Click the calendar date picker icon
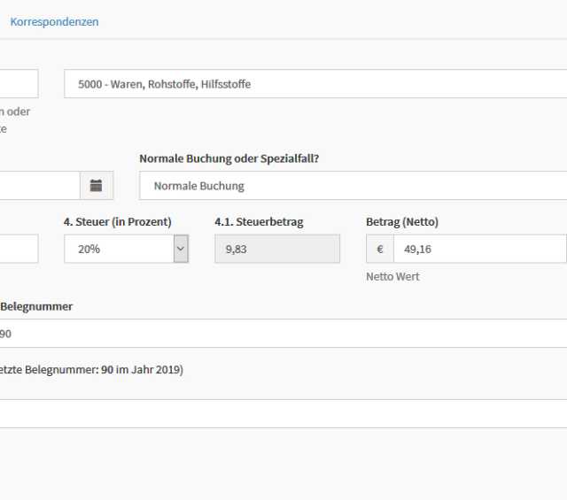This screenshot has height=500, width=567. [97, 186]
